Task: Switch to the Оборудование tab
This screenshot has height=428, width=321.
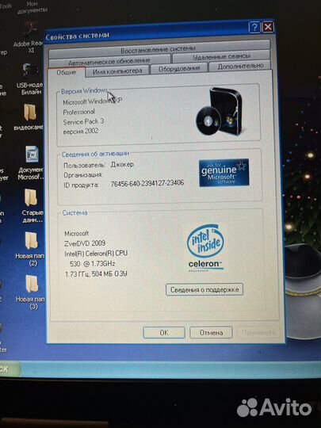Action: (179, 68)
